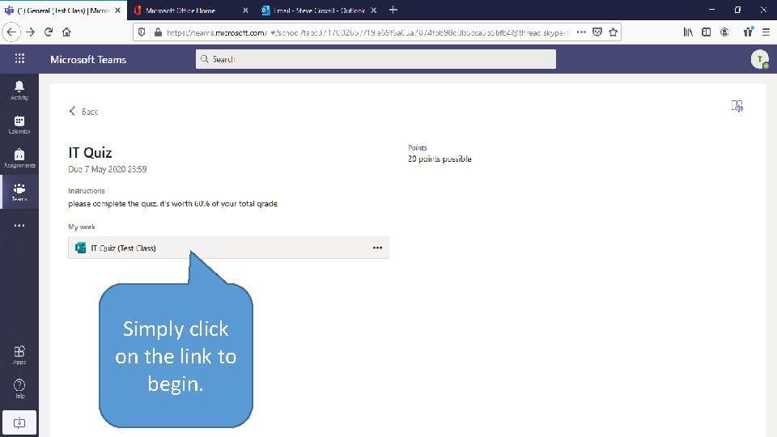Bookmark this page with the star
This screenshot has width=777, height=437.
pyautogui.click(x=613, y=32)
